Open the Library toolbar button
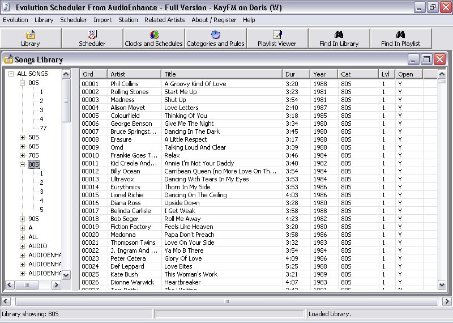Viewport: 453px width, 323px height. click(31, 38)
